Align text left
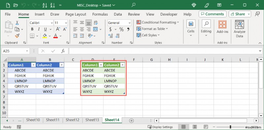Screen dimensions: 264x130 (x=75, y=29)
